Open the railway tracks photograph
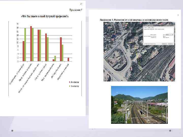 point(139,105)
